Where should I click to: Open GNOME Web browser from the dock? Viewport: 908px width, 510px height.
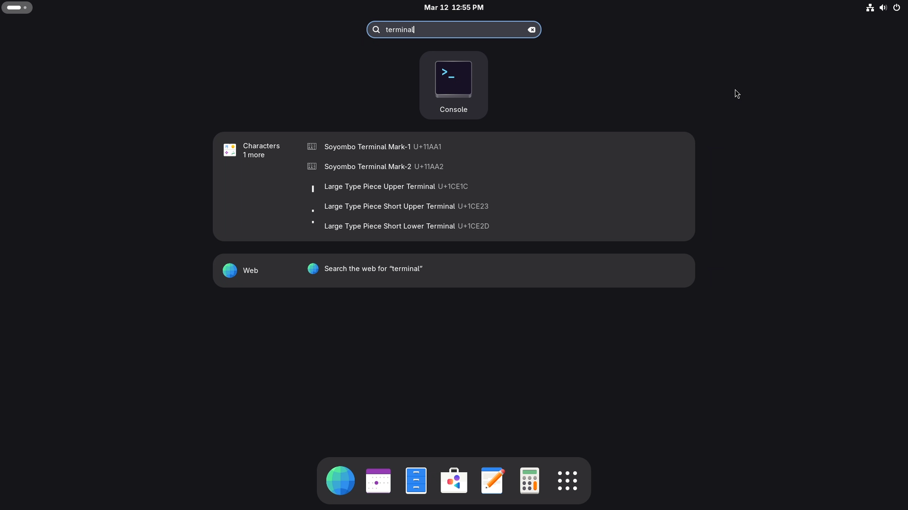tap(340, 480)
